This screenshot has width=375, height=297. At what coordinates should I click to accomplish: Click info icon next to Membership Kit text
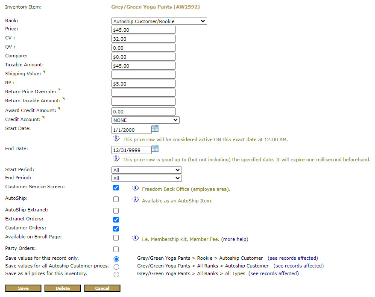135,239
